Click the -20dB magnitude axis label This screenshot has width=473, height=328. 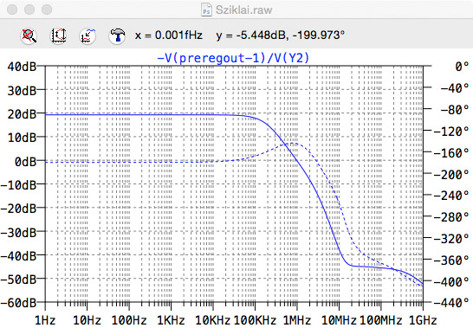[x=19, y=209]
